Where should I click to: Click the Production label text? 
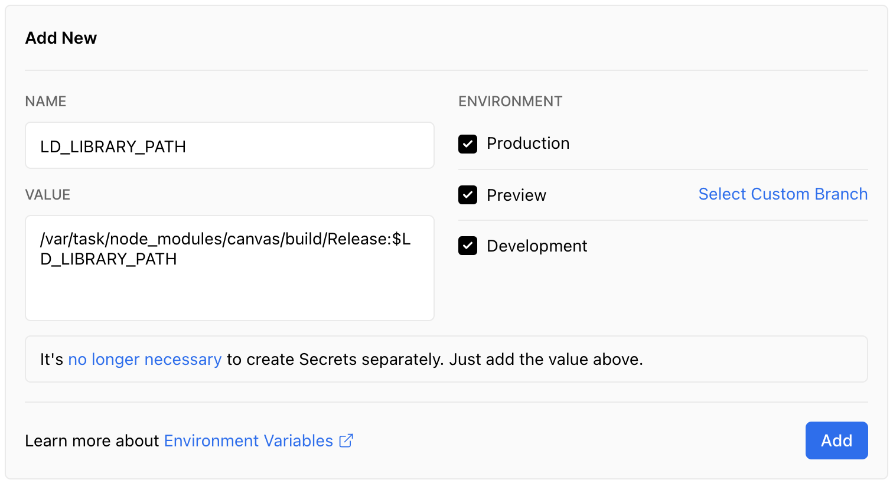click(527, 143)
